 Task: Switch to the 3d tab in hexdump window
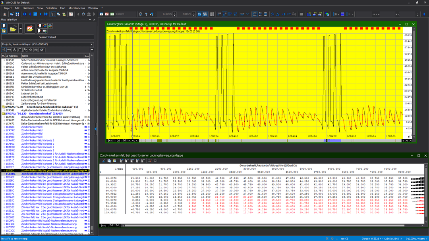pyautogui.click(x=124, y=140)
